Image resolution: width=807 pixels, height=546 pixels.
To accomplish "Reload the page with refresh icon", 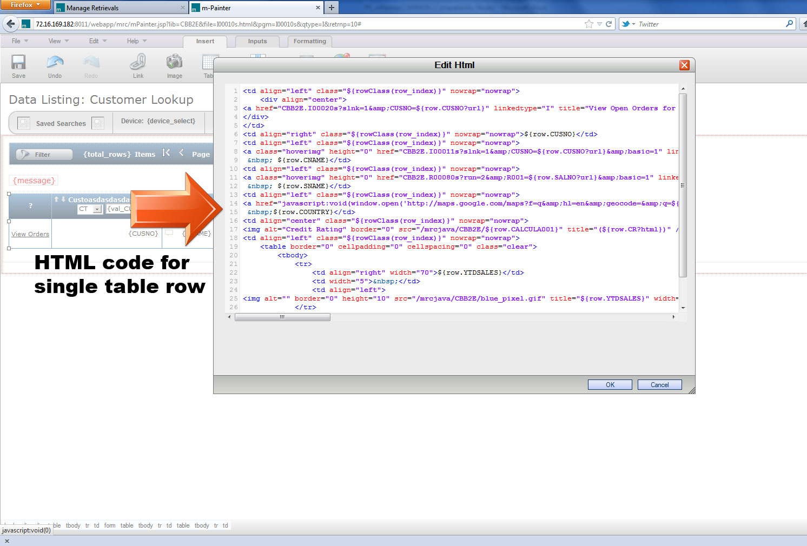I will click(608, 24).
